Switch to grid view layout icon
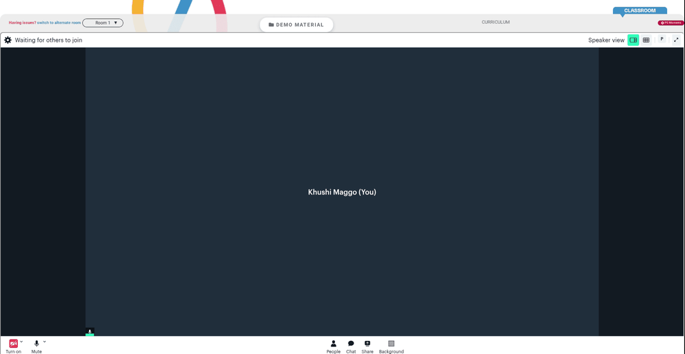 (x=646, y=40)
